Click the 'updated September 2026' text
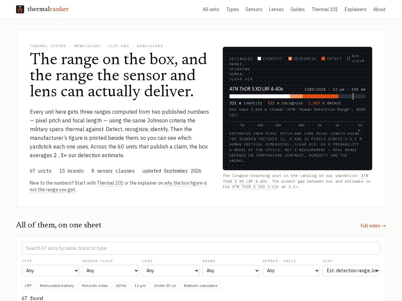This screenshot has width=402, height=301. tap(172, 171)
